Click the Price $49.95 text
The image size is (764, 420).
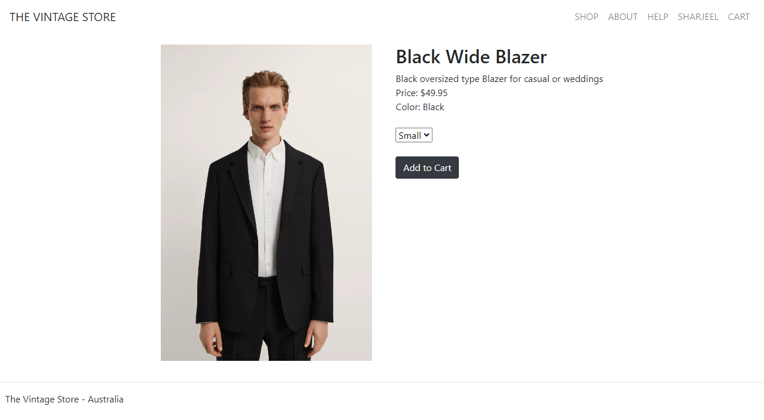point(422,93)
